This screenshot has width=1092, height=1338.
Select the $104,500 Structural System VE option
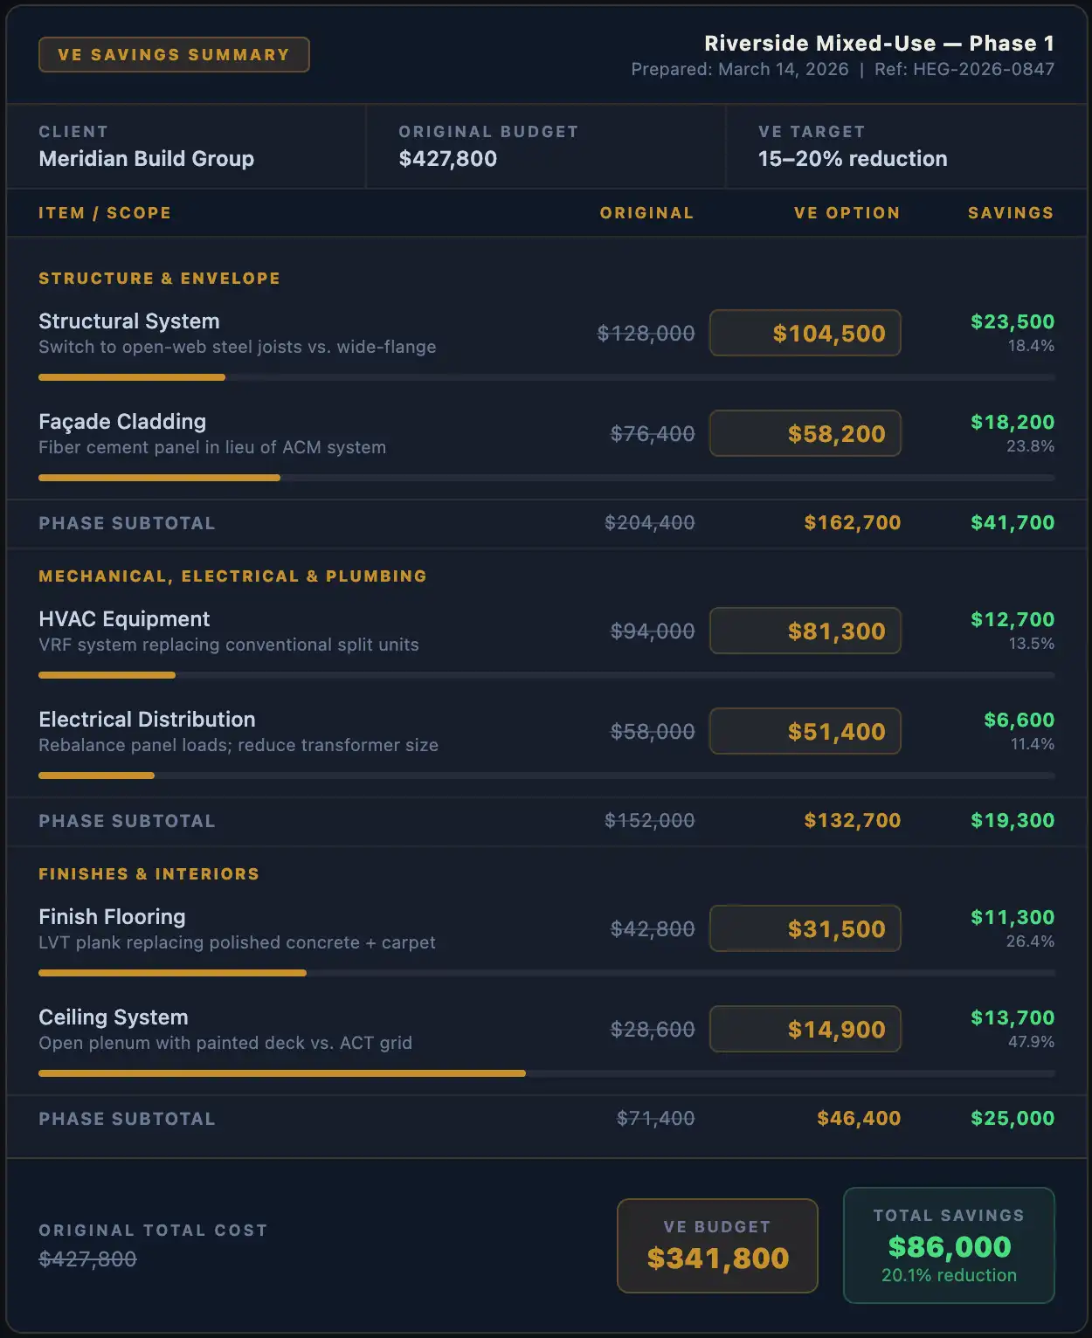pos(805,333)
